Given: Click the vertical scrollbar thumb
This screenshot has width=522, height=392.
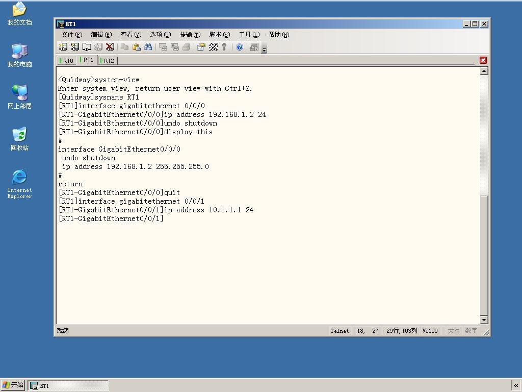Looking at the screenshot, I should pos(484,255).
